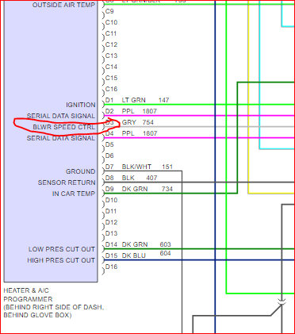Click the PROGRAMMER caption text
This screenshot has height=334, width=295.
[x=28, y=299]
